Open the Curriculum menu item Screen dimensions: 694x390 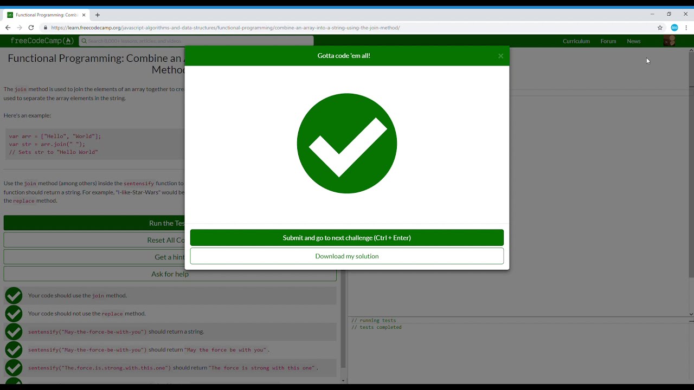[576, 41]
